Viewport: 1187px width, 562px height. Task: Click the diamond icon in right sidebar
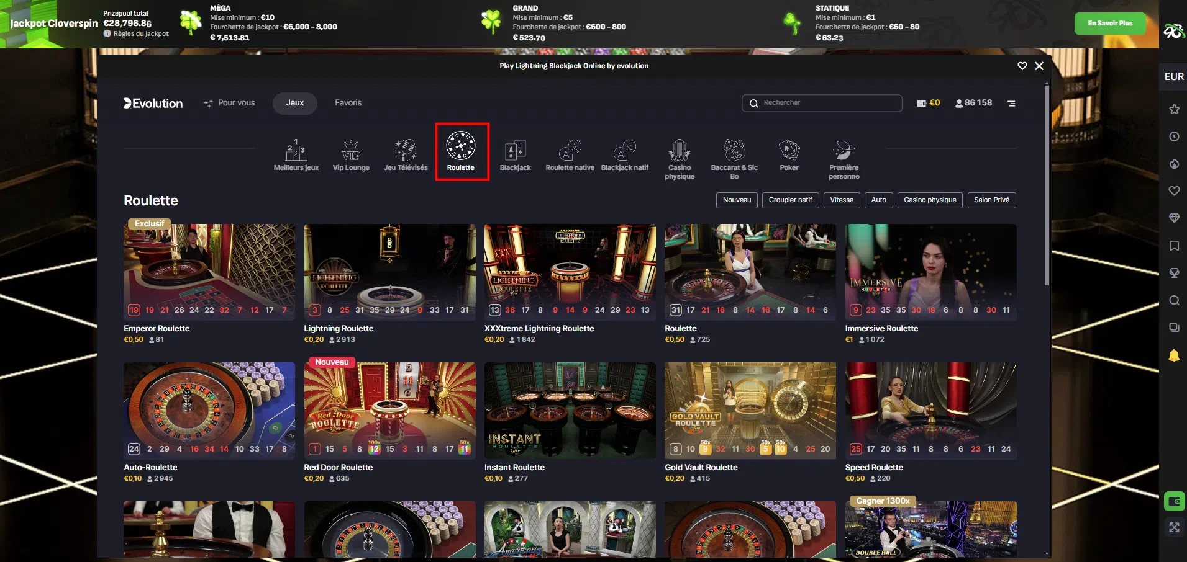[1174, 218]
